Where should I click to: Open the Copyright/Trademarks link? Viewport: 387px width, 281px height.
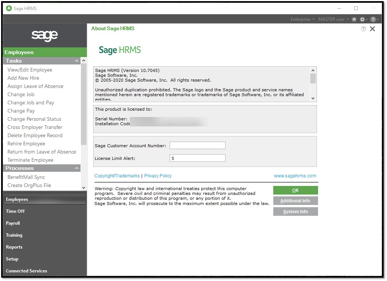117,176
